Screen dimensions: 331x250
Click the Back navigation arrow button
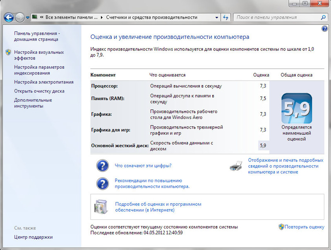tap(9, 17)
